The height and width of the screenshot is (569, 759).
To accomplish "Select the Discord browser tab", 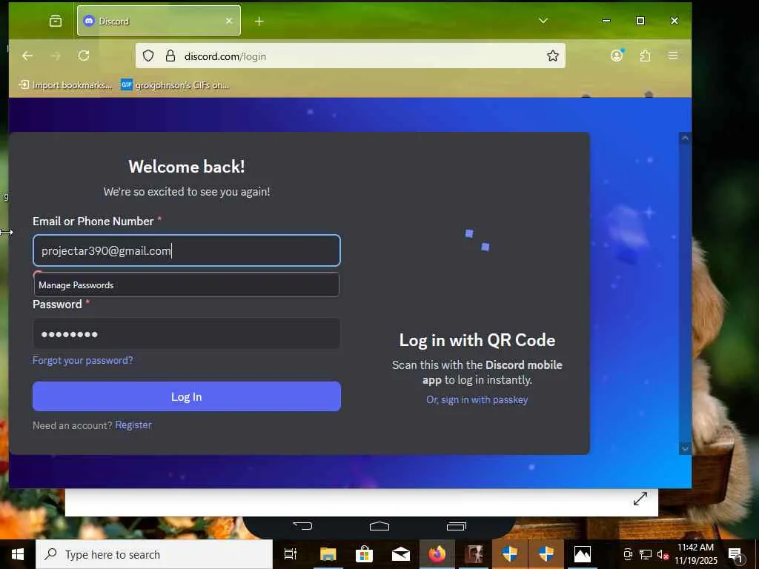I will 159,21.
